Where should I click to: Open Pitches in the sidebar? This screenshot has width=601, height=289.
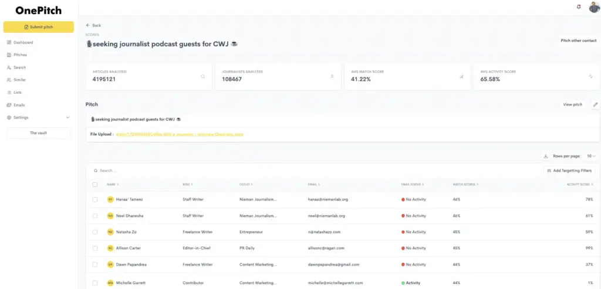pyautogui.click(x=17, y=55)
